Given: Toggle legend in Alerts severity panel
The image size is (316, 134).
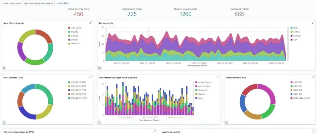Looking at the screenshot, I should (x=99, y=68).
